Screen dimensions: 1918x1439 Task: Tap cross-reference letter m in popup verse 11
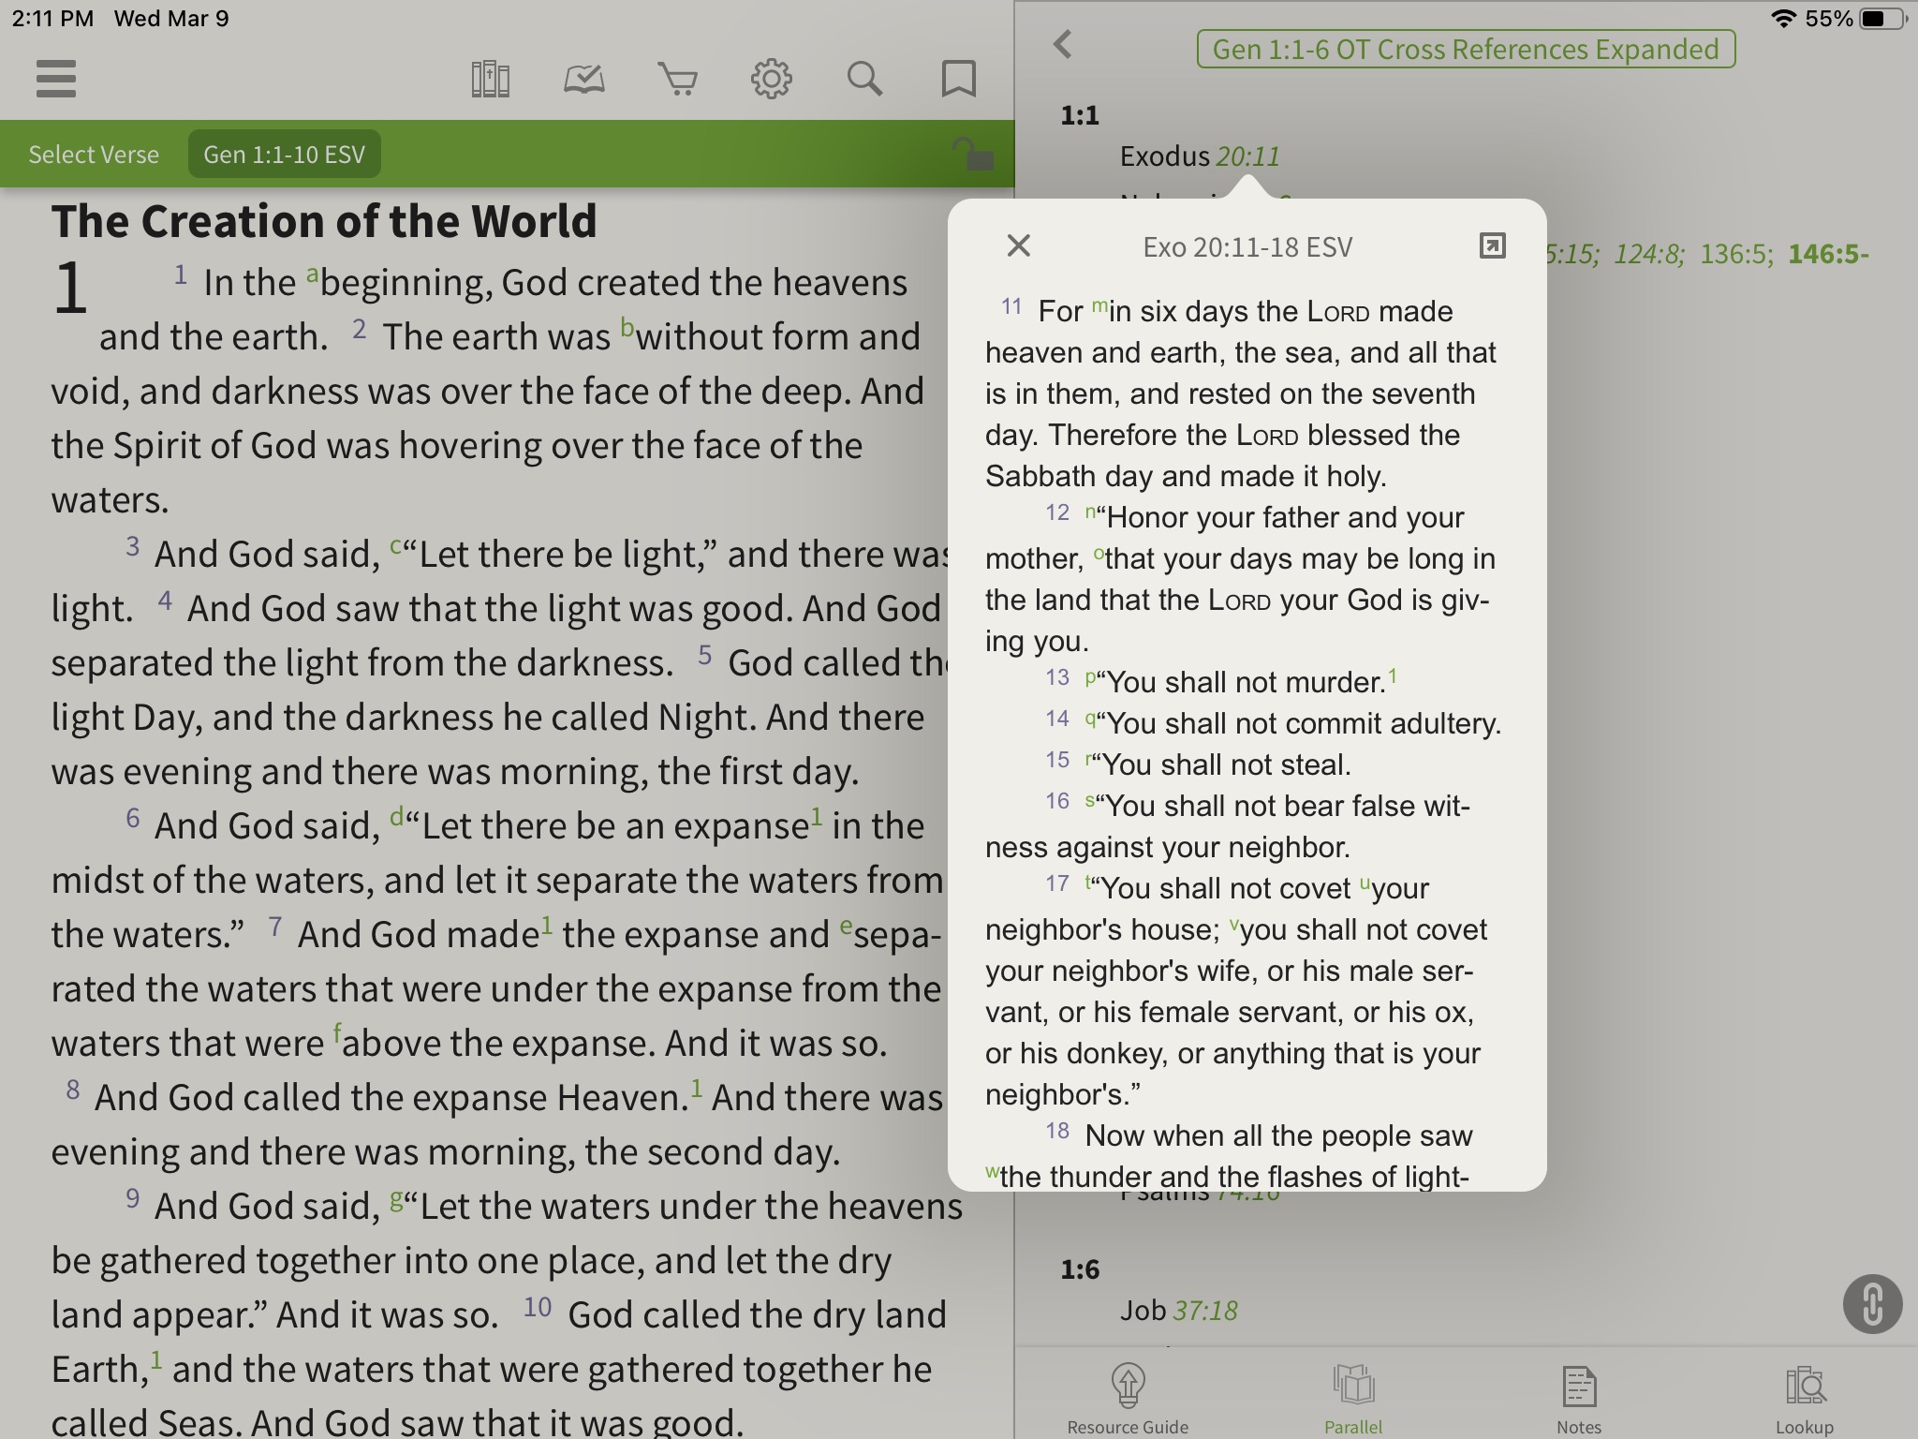(x=1099, y=304)
